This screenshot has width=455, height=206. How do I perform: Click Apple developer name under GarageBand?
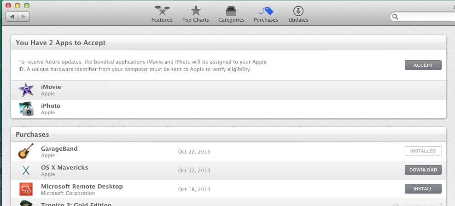(48, 155)
